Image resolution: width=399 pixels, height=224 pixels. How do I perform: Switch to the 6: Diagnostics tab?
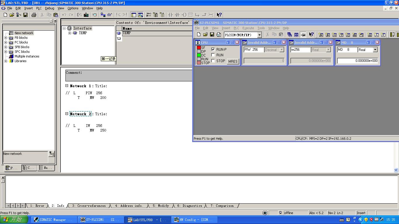189,206
